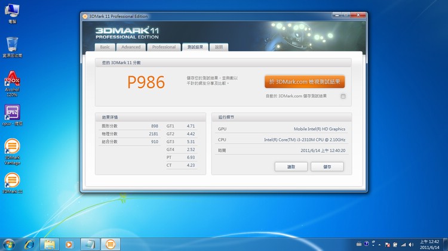Open Internet Explorer from the taskbar
The image size is (448, 251).
click(x=29, y=244)
